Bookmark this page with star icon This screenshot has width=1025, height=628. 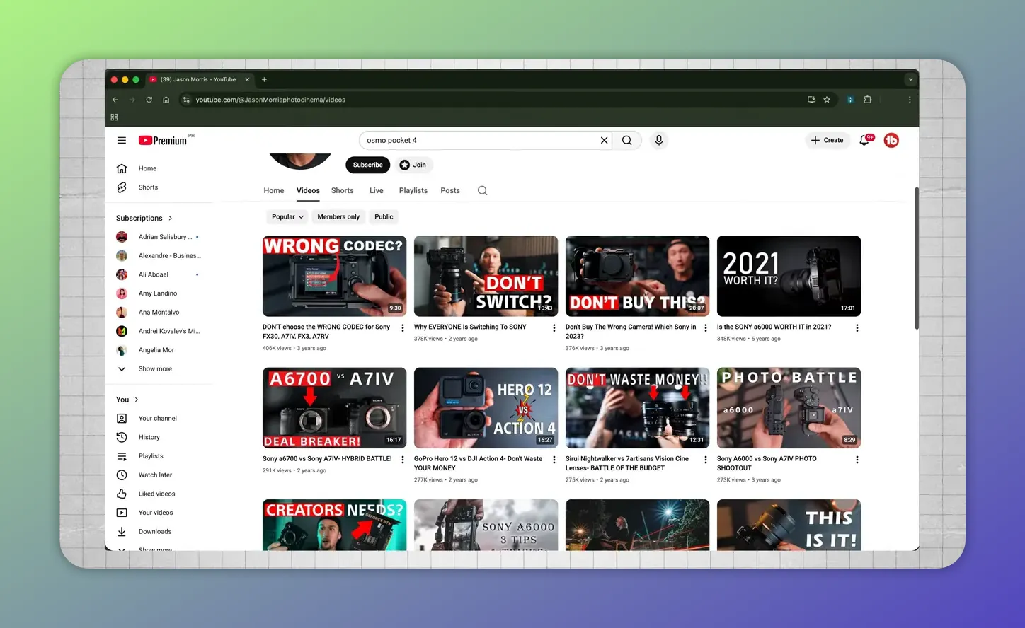click(x=827, y=100)
